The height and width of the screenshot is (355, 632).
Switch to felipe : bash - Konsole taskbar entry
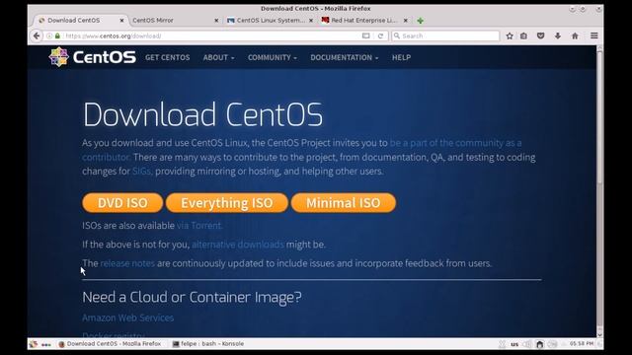208,344
